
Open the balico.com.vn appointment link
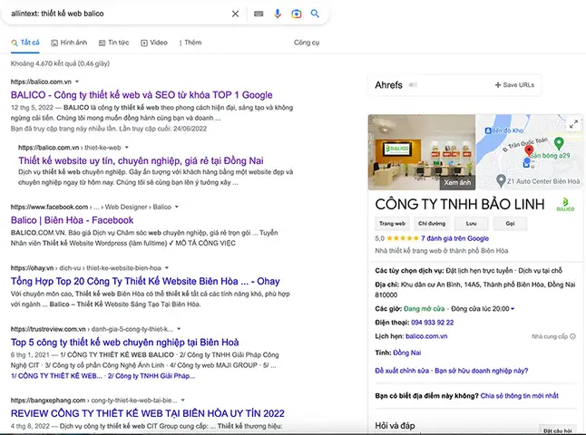426,336
